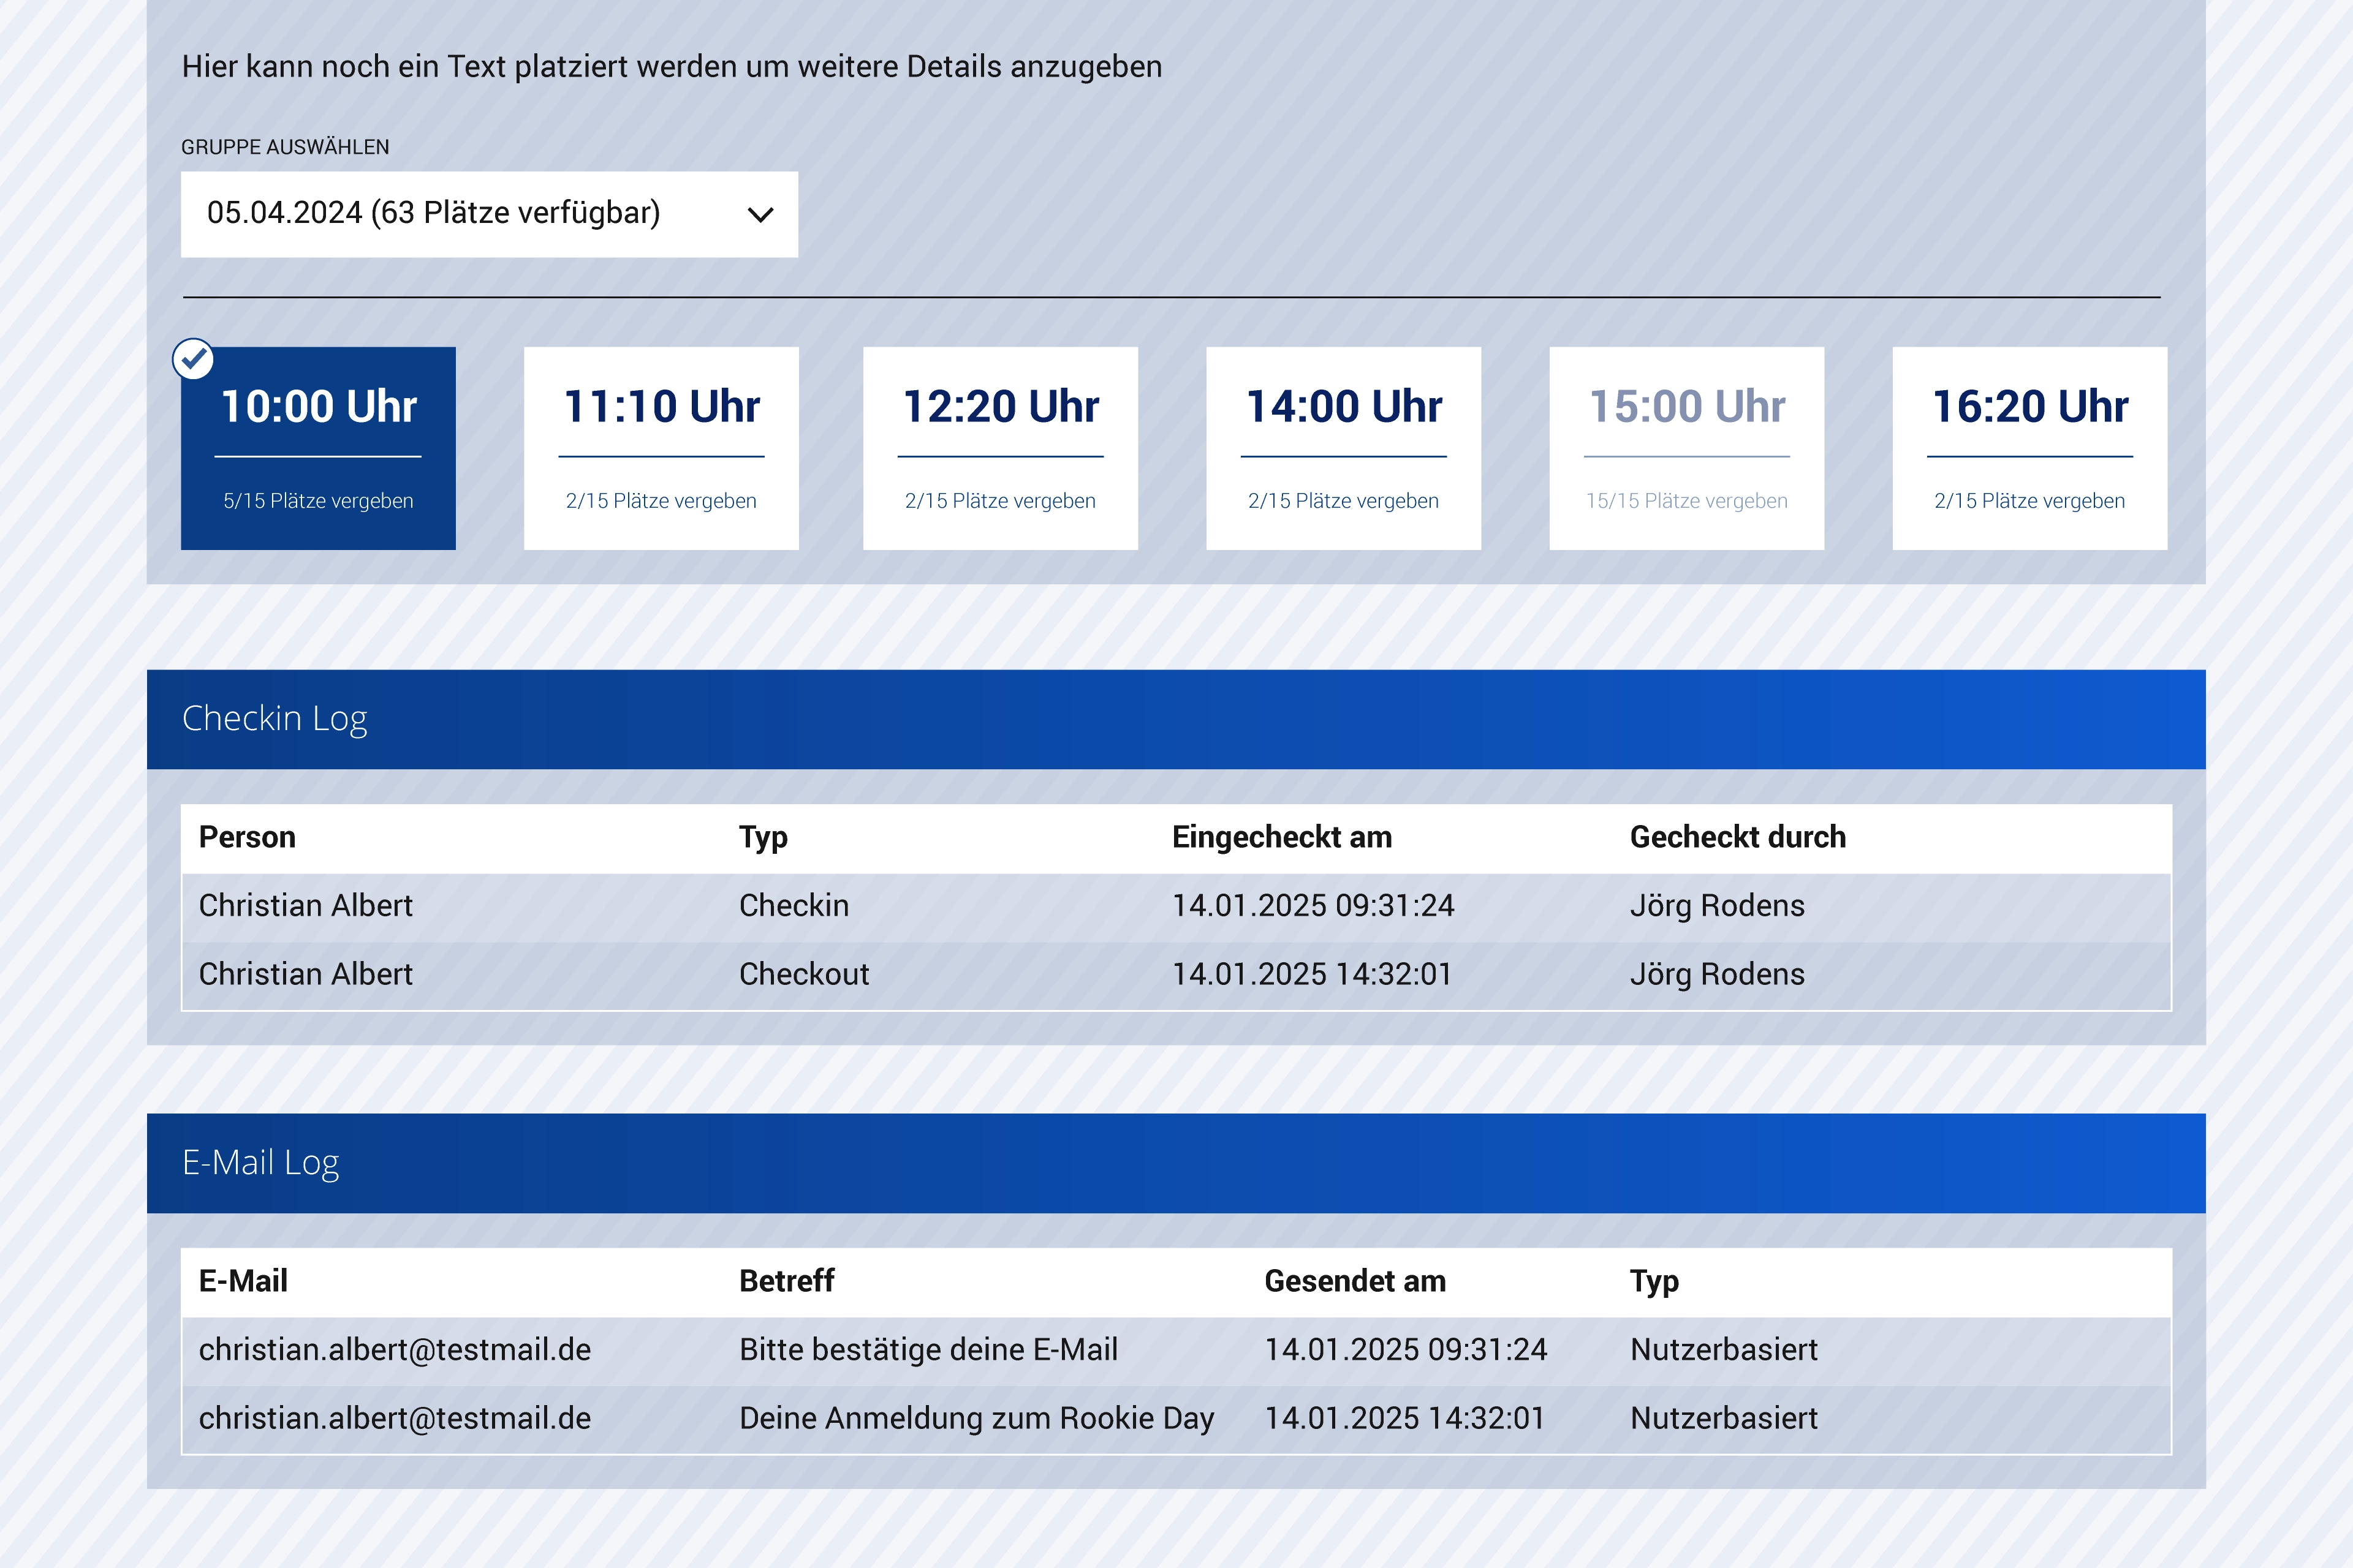Open the Gruppe auswählen dropdown chevron
2353x1568 pixels.
[x=760, y=215]
